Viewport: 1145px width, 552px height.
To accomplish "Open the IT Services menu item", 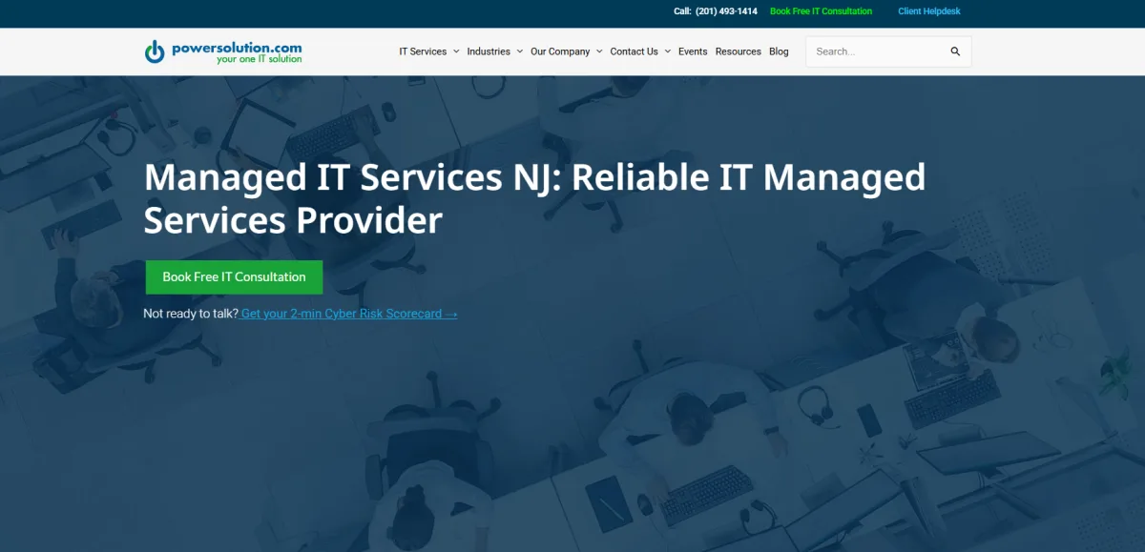I will pos(423,51).
